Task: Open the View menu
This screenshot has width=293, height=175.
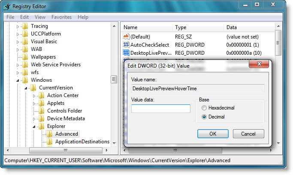Action: coord(40,17)
